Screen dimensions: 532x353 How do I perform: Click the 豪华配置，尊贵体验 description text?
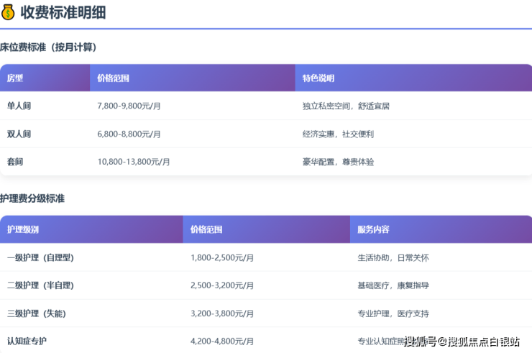point(338,162)
